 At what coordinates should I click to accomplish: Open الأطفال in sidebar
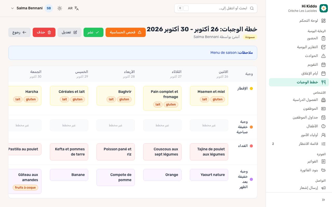coord(299,126)
